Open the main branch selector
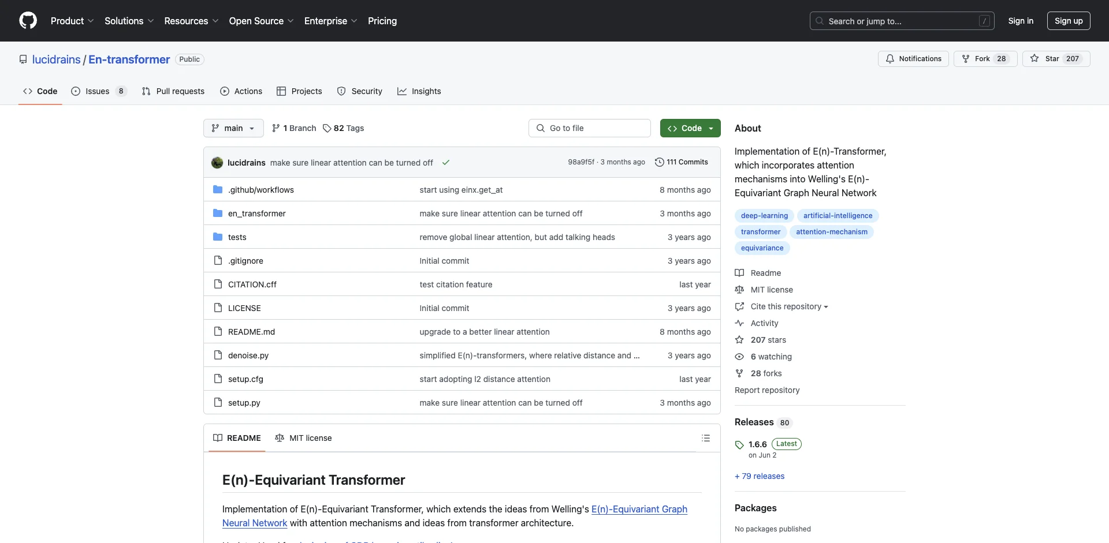This screenshot has width=1109, height=543. tap(233, 128)
